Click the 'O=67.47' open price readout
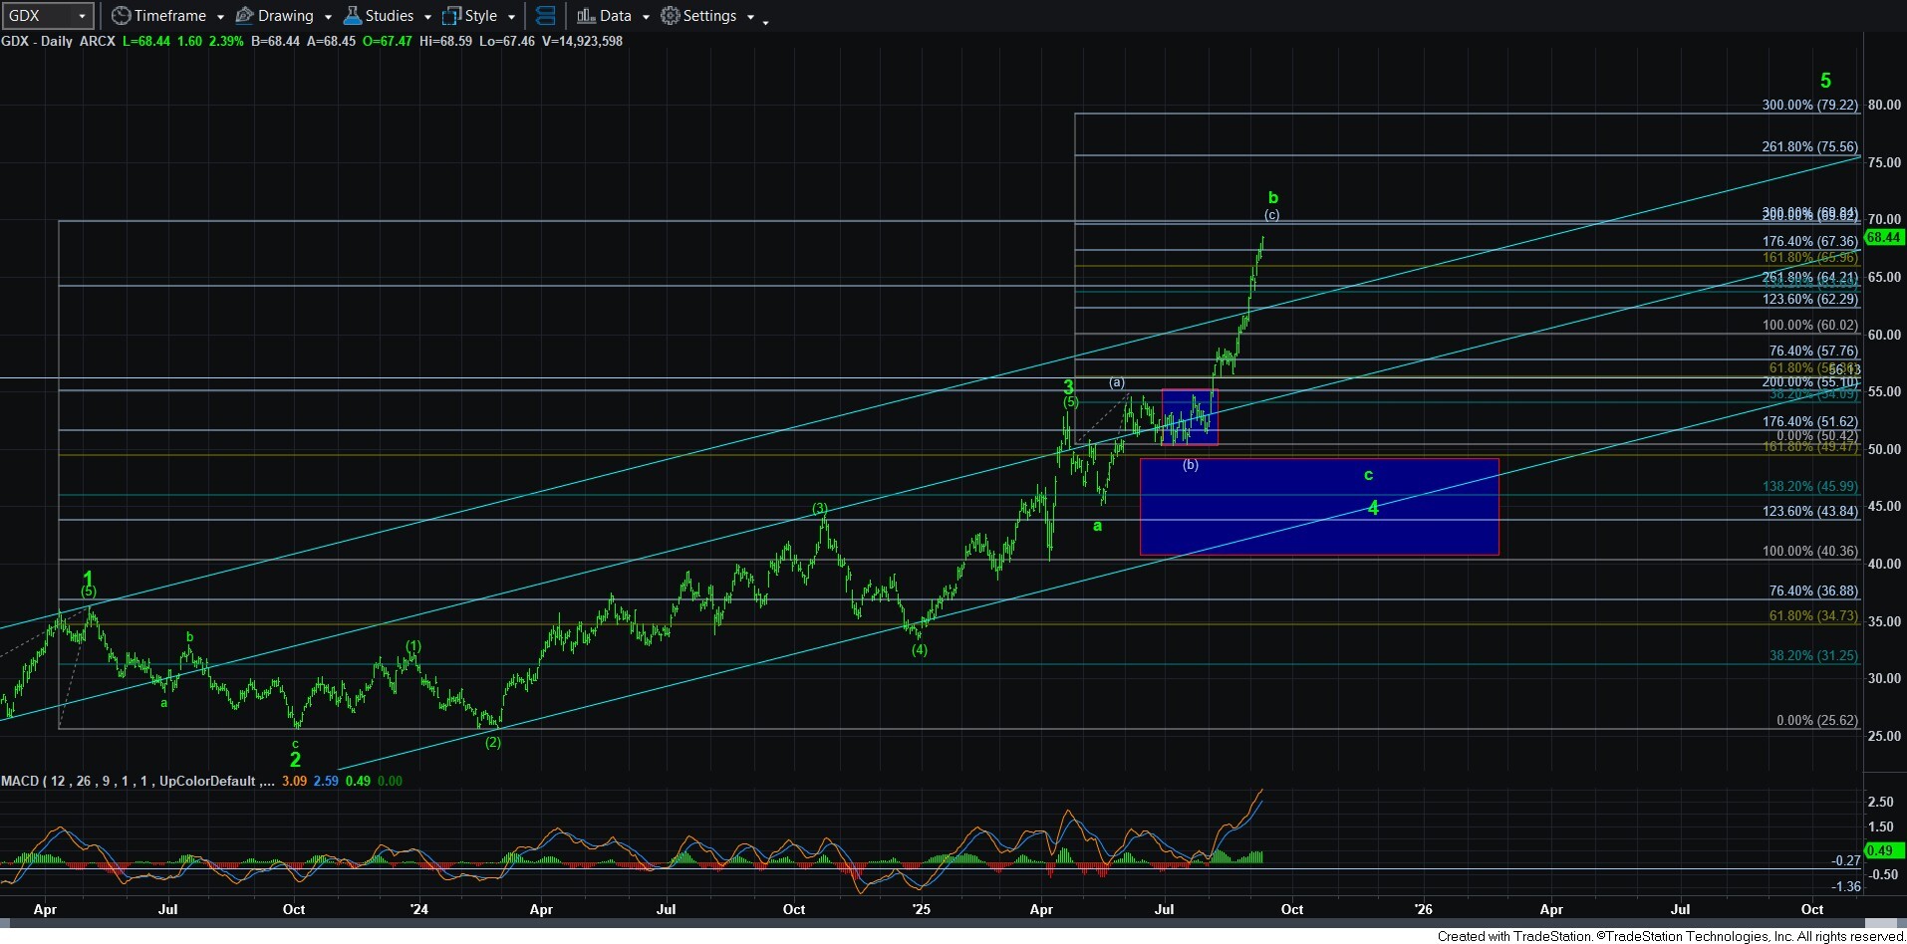This screenshot has height=944, width=1907. click(387, 41)
